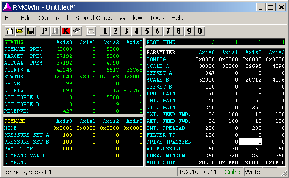Run stored command 3 button
Viewport: 289px width, 178px height.
(126, 31)
